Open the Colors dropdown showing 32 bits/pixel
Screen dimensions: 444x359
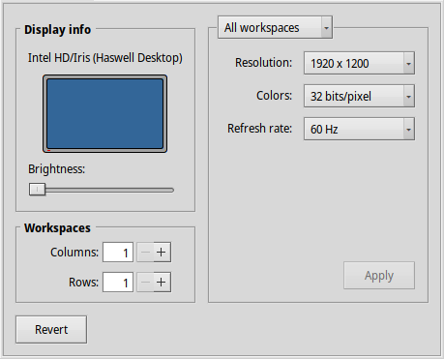pyautogui.click(x=359, y=96)
